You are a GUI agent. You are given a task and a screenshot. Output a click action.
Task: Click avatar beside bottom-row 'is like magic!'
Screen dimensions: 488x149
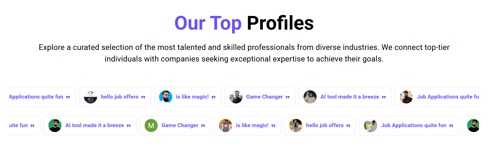225,125
